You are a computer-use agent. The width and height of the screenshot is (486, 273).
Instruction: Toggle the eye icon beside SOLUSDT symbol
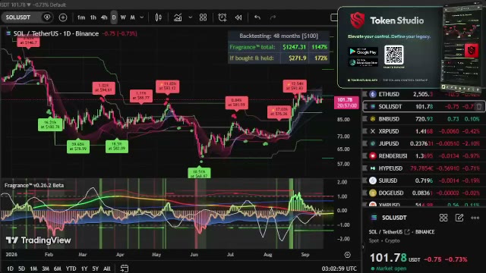[47, 17]
